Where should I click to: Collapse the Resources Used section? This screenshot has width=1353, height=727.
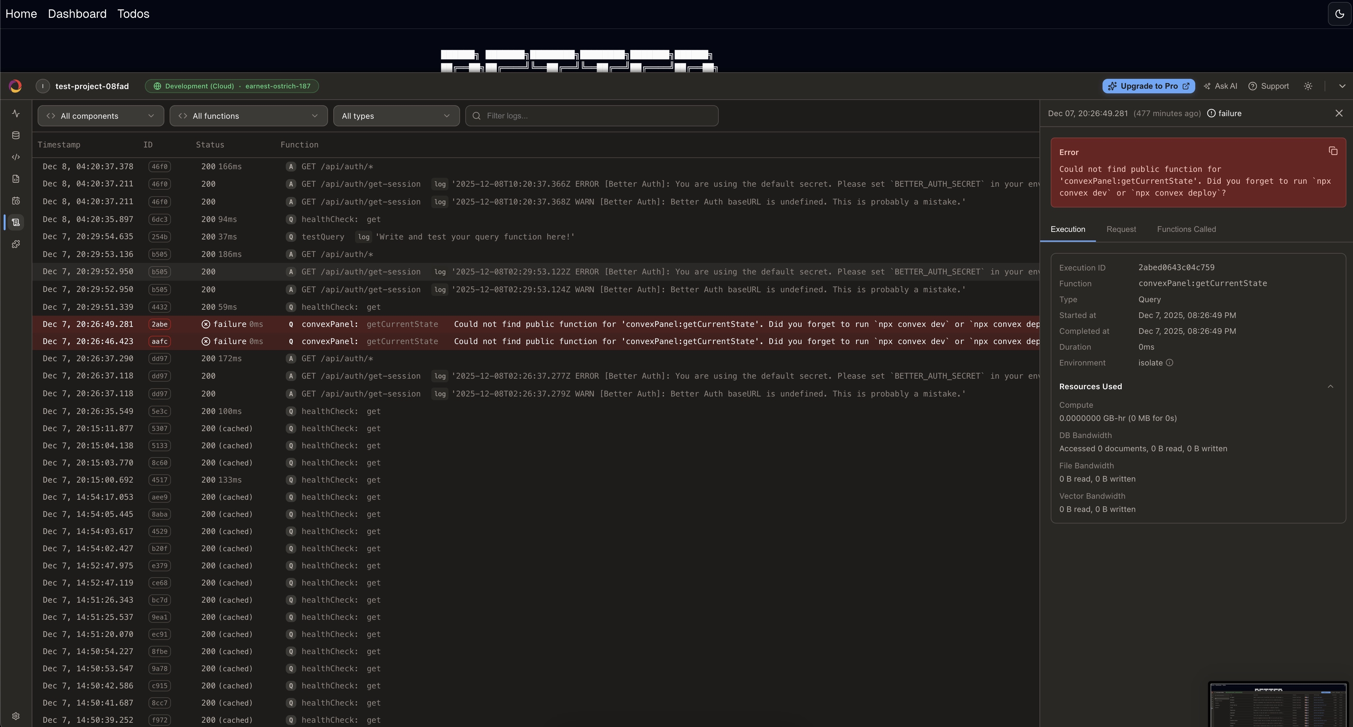(x=1330, y=386)
